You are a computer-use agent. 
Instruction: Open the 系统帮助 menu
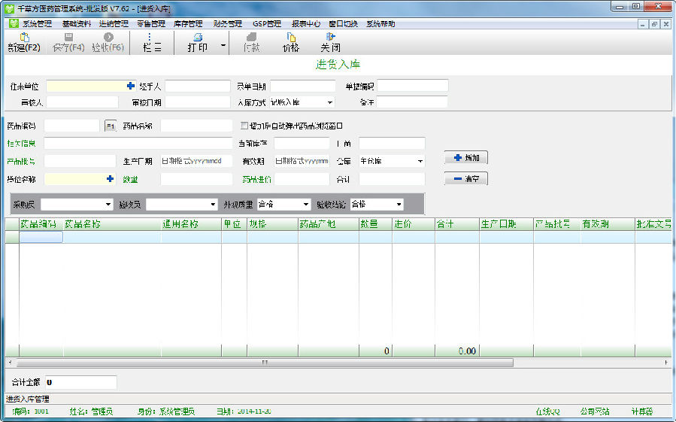(x=380, y=24)
